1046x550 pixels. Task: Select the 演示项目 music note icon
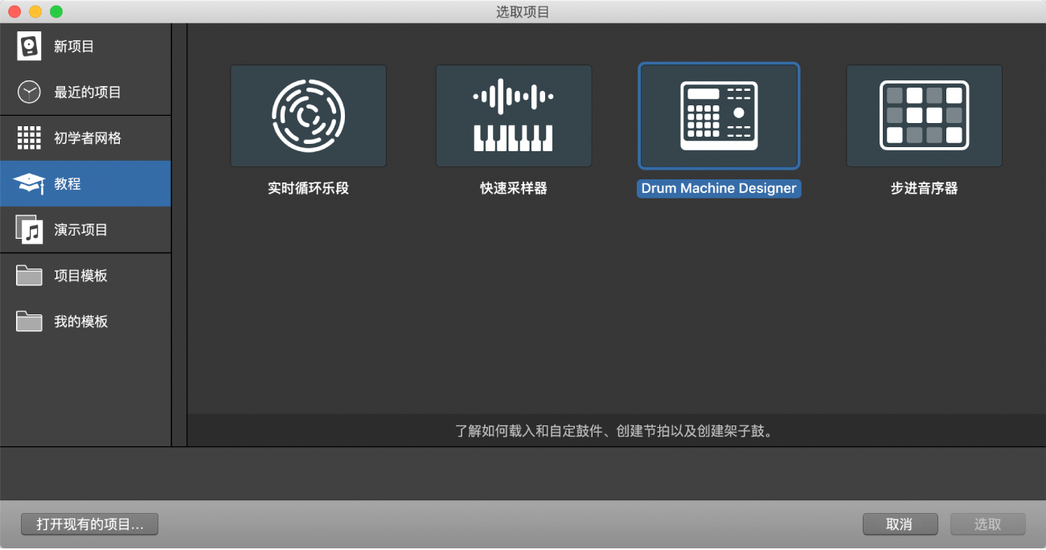coord(28,229)
